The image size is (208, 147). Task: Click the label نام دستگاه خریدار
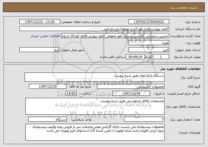[188, 29]
